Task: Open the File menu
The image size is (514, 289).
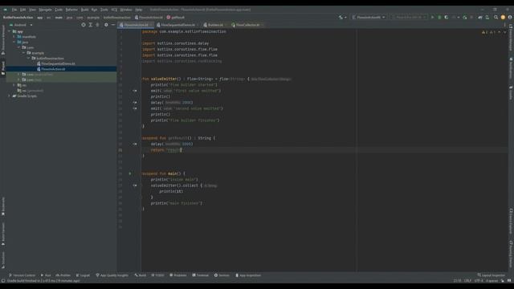Action: 14,10
